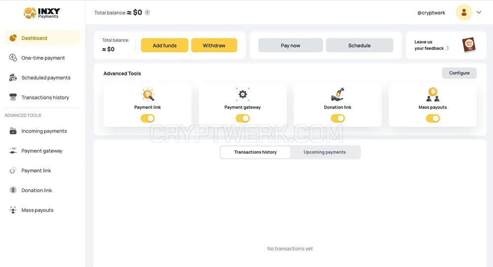Switch to the Transactions history tab
The height and width of the screenshot is (267, 493).
(x=255, y=152)
